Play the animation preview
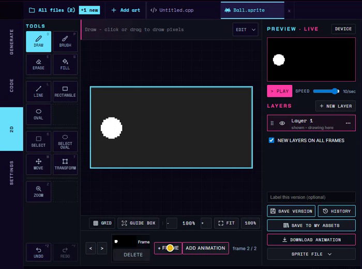The width and height of the screenshot is (362, 269). pyautogui.click(x=280, y=91)
